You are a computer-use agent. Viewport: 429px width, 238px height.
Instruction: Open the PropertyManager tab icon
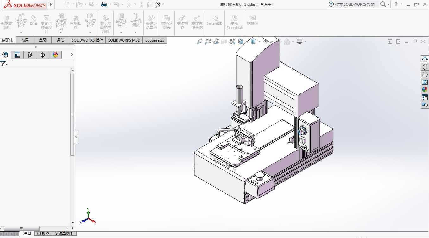(x=17, y=55)
